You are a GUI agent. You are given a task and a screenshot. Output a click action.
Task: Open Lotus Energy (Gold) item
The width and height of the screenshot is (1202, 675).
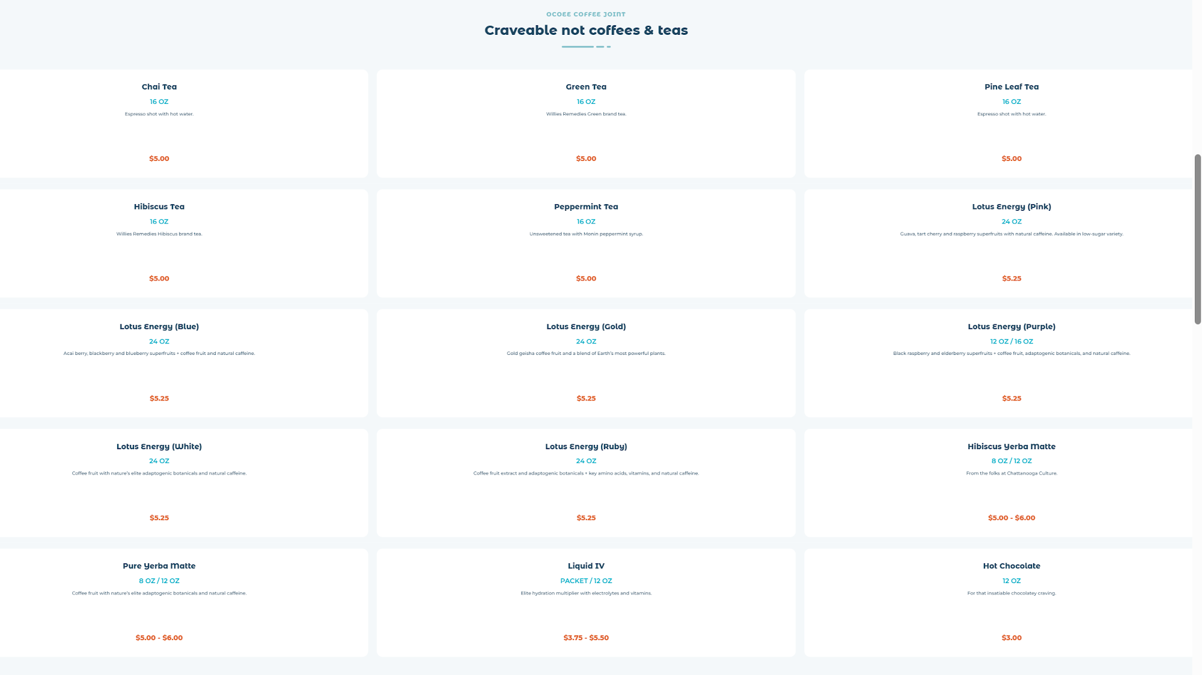(586, 363)
